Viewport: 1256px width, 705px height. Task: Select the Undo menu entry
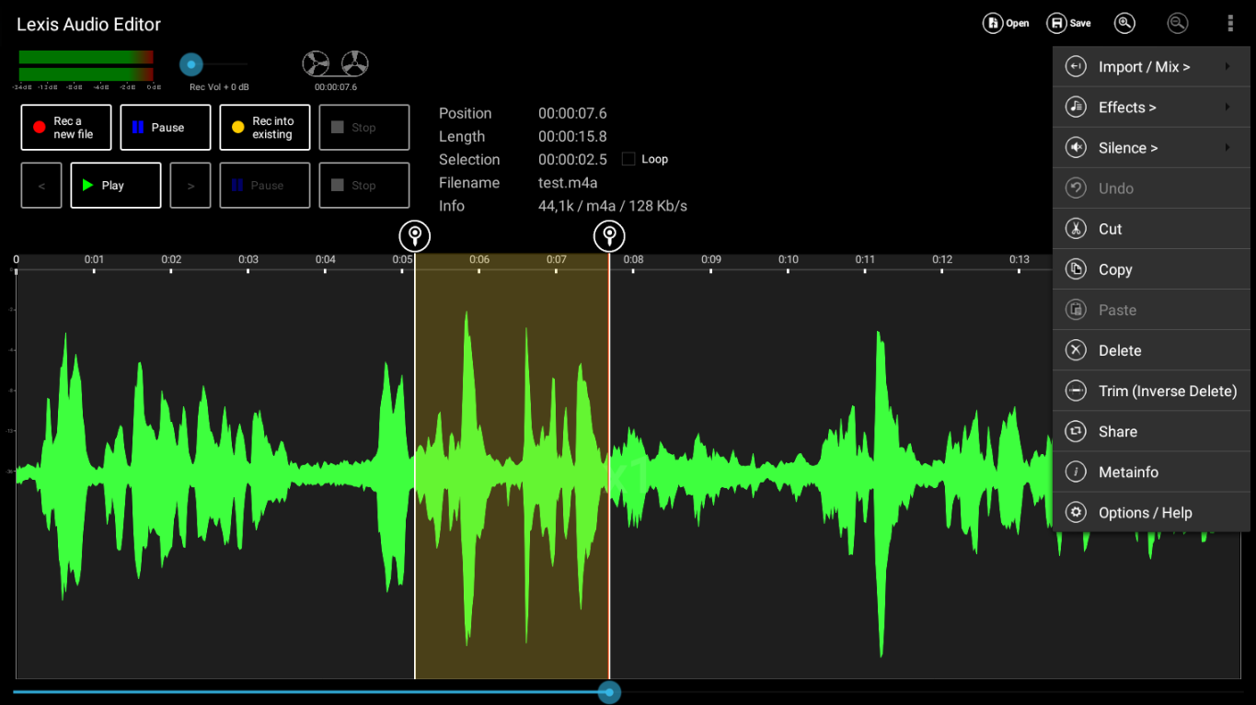click(1151, 188)
